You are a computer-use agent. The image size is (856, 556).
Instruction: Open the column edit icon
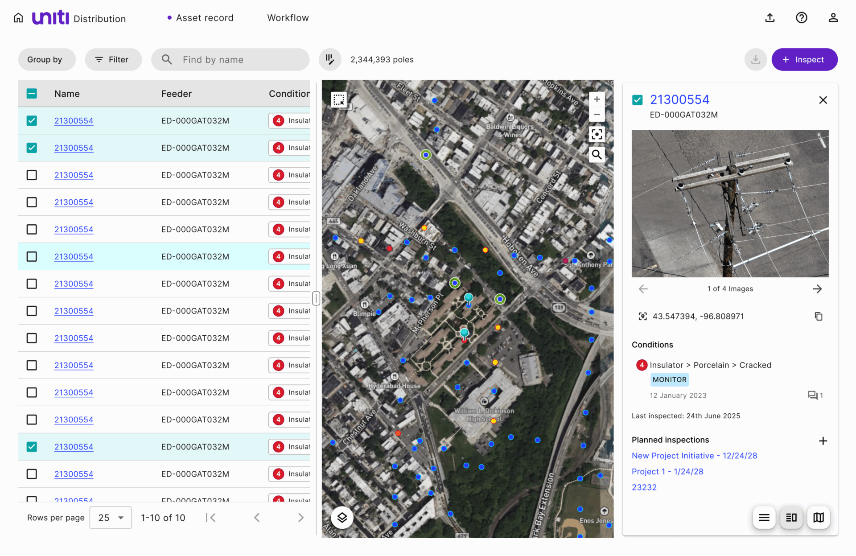pyautogui.click(x=330, y=60)
